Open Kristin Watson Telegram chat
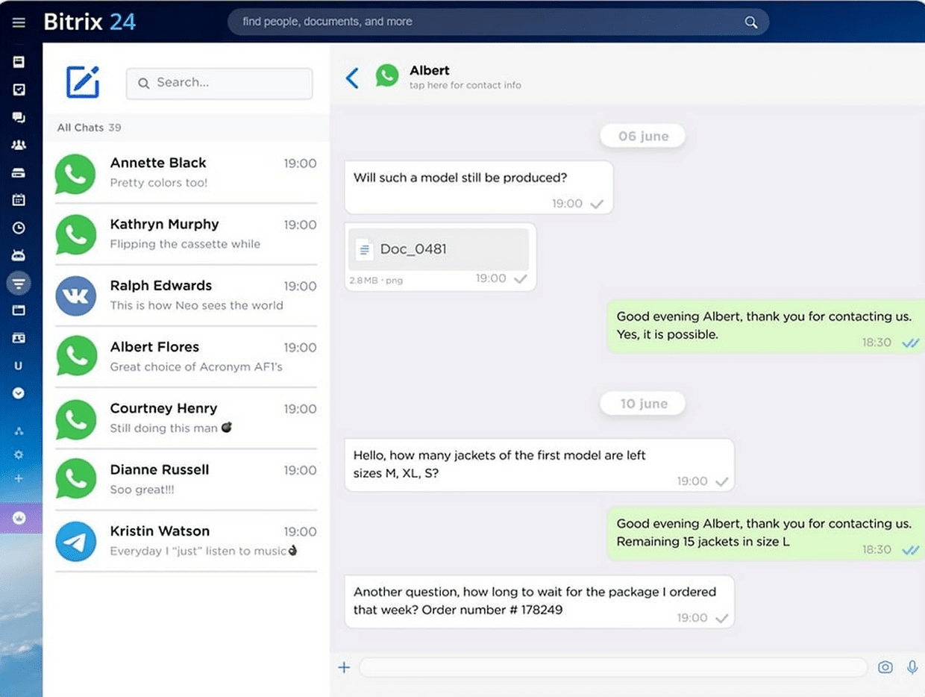This screenshot has width=925, height=697. 186,541
